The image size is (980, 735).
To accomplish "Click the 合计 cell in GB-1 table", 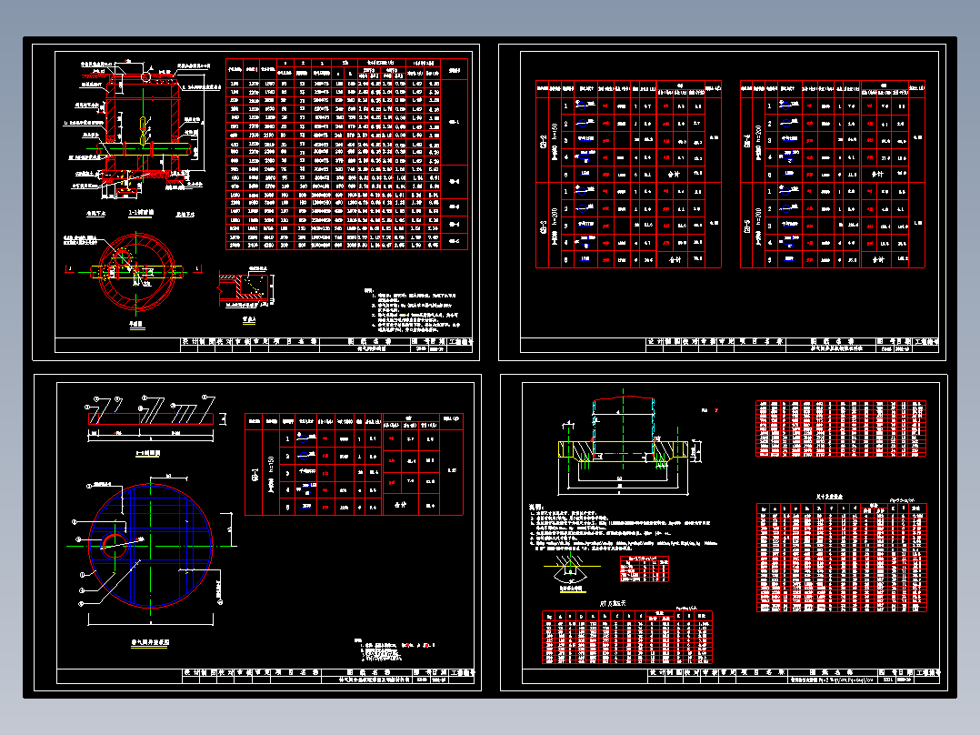I will tap(400, 504).
